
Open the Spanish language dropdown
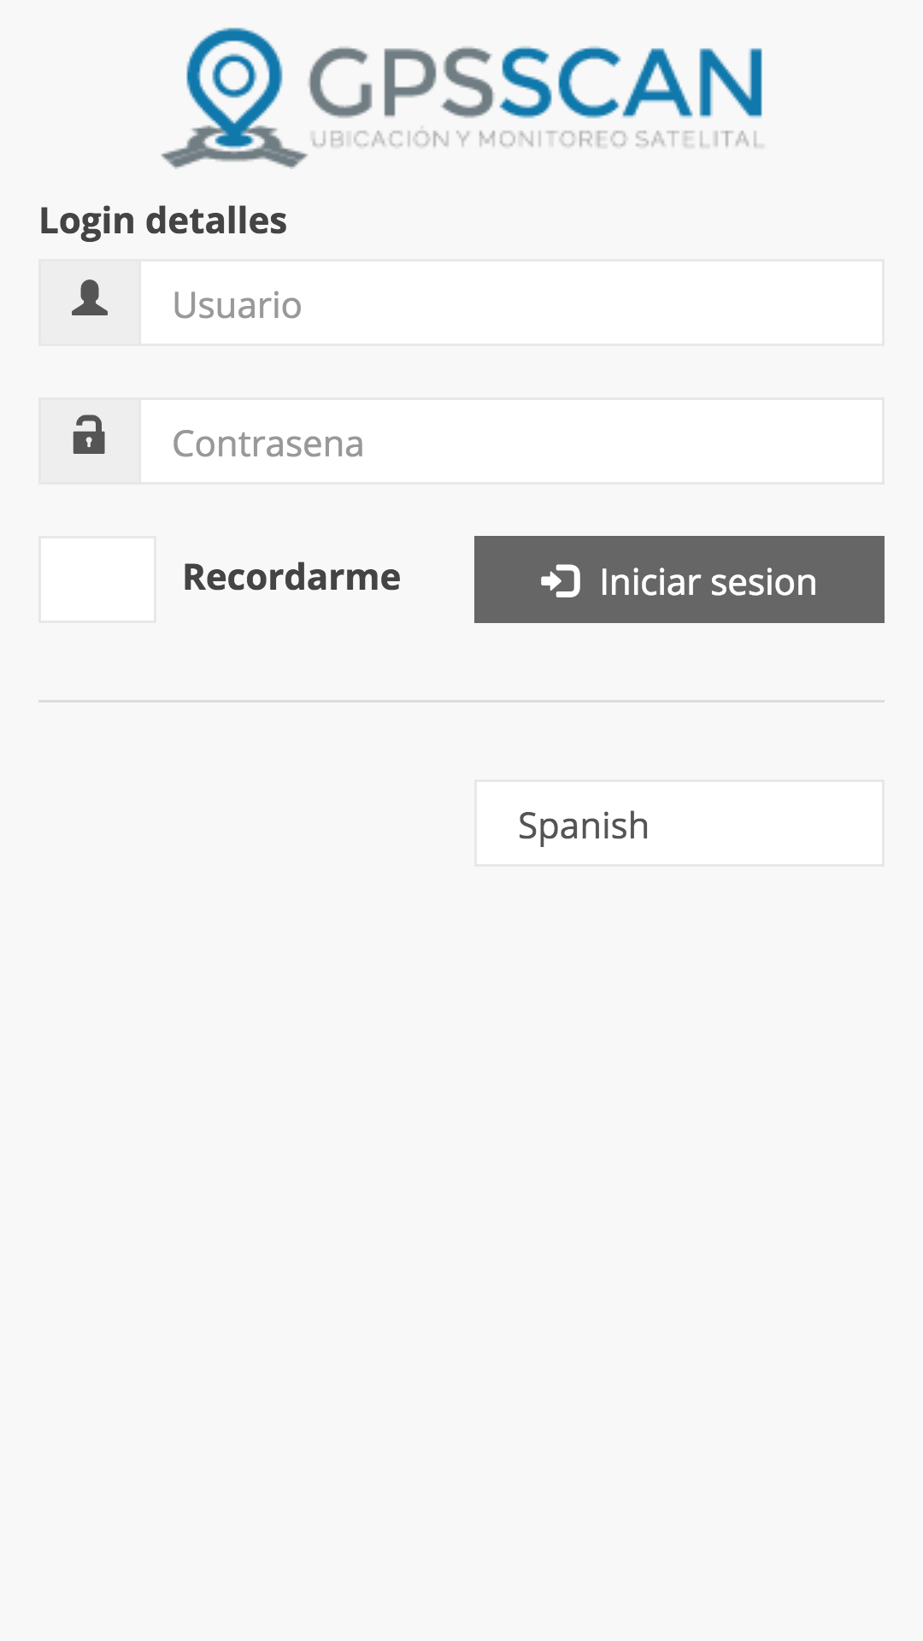click(x=679, y=823)
